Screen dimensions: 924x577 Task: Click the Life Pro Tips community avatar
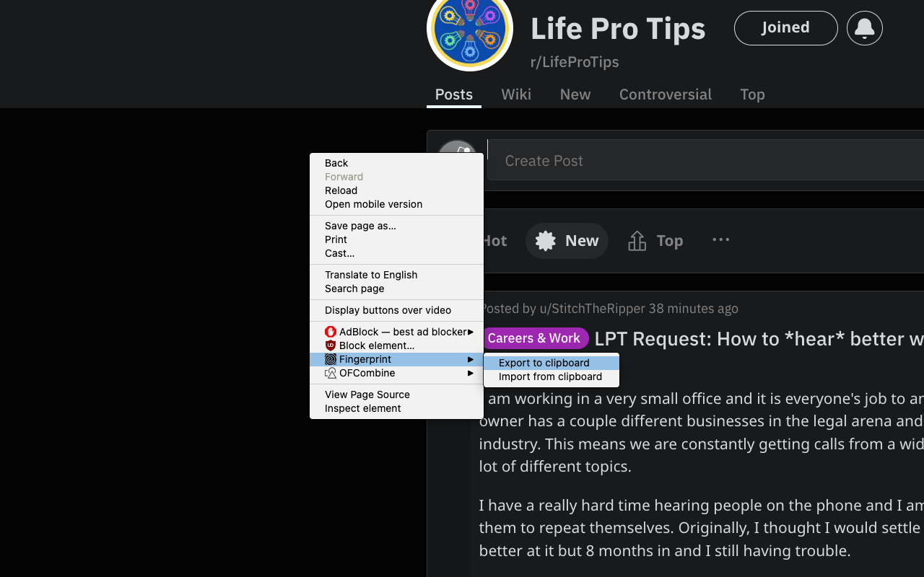[470, 29]
